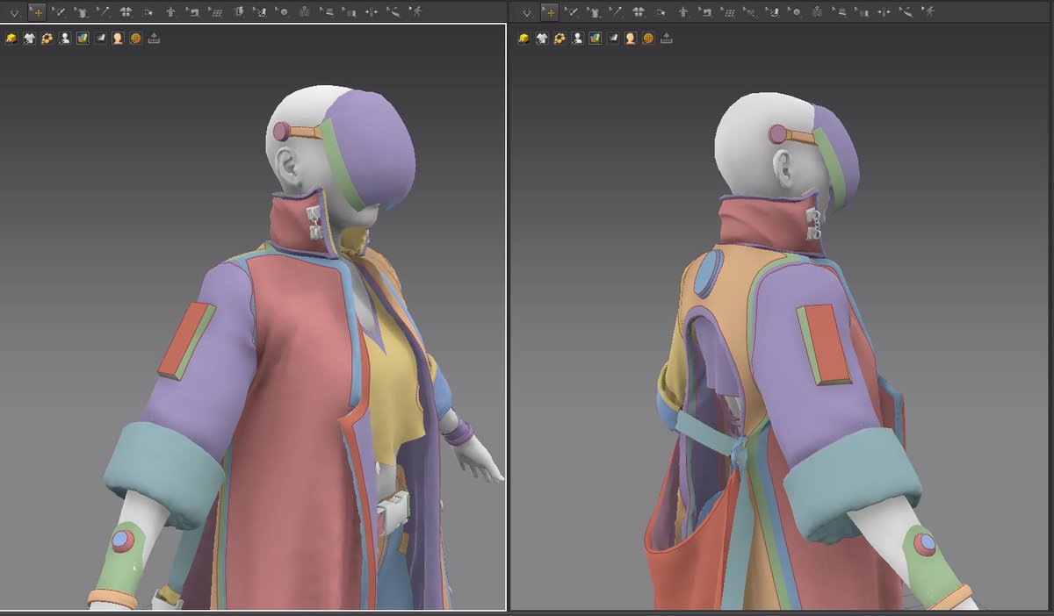Select the Button tool in left viewport toolbar
This screenshot has width=1054, height=616.
283,12
